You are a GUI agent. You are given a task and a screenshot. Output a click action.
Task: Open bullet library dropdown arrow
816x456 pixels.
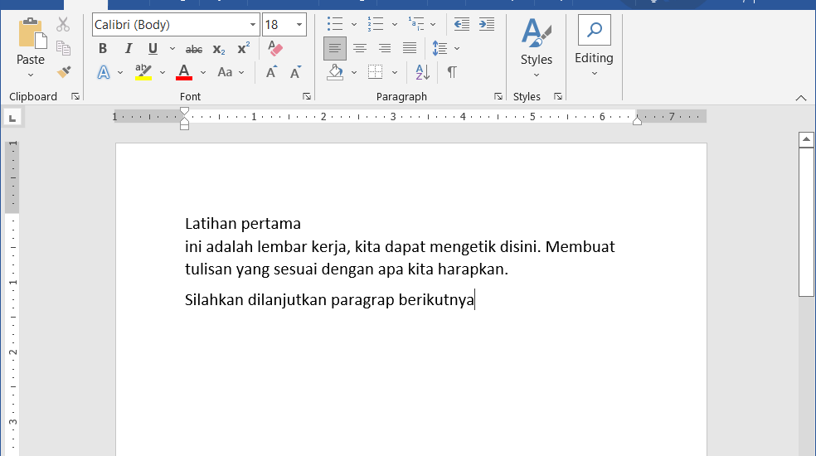tap(354, 24)
